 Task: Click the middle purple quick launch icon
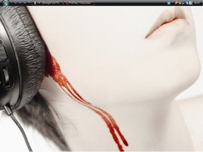click(20, 3)
